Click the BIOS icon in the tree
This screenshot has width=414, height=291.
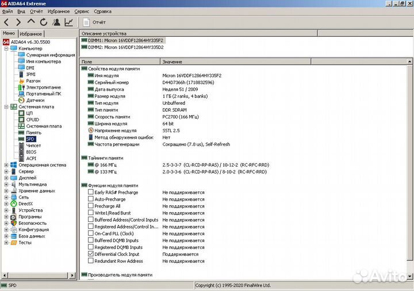pos(21,152)
